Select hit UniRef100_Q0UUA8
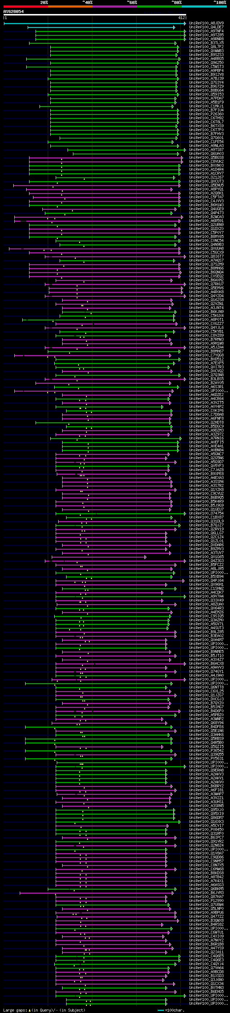Image resolution: width=230 pixels, height=1013 pixels. point(206,249)
